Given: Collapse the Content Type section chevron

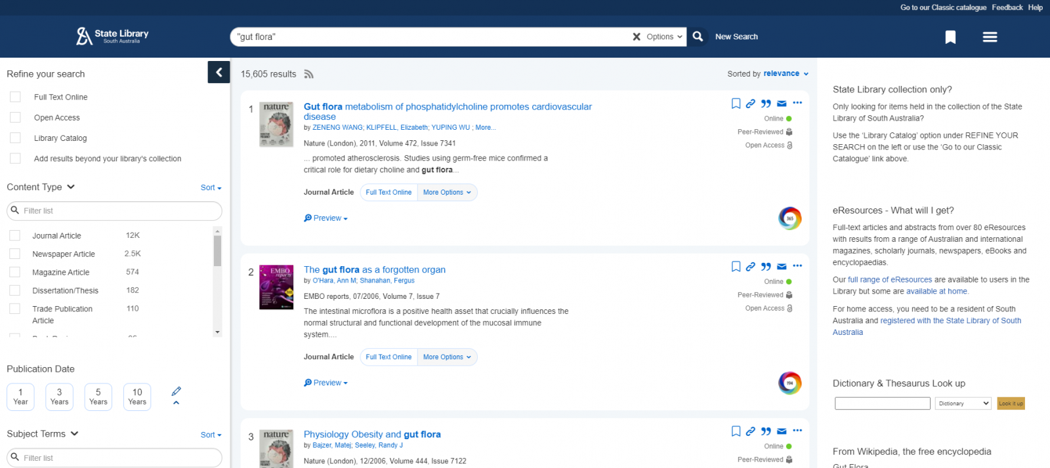Looking at the screenshot, I should coord(71,187).
